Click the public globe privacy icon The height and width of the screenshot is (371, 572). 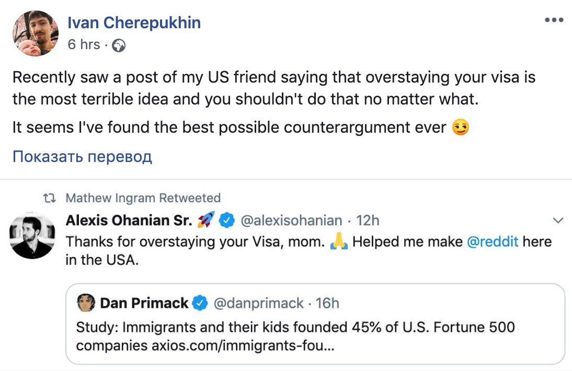119,46
